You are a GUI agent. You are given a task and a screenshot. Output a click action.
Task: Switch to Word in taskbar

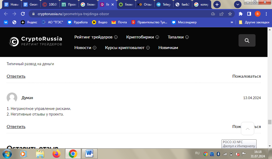coord(89,154)
